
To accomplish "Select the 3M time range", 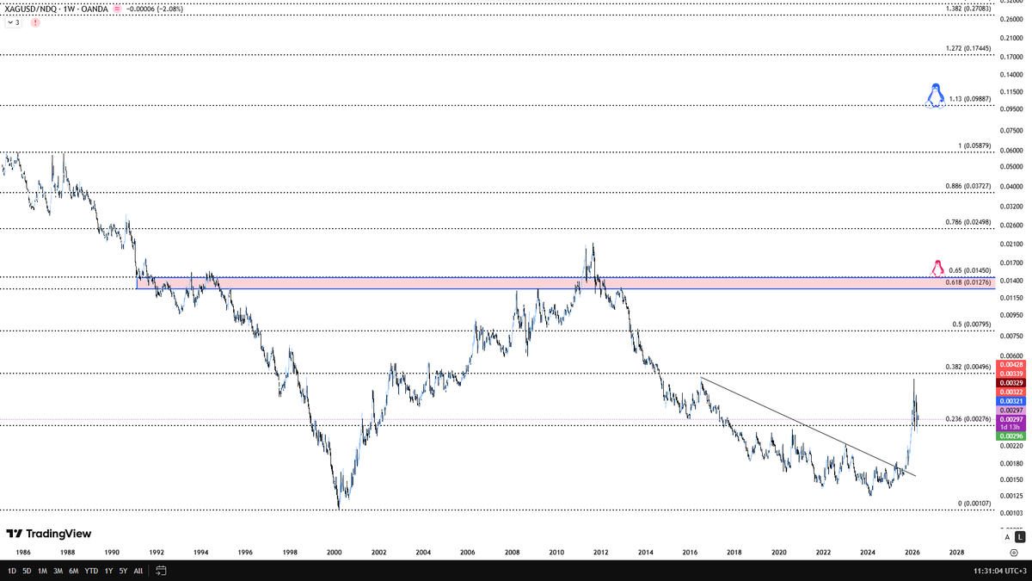I will 58,571.
